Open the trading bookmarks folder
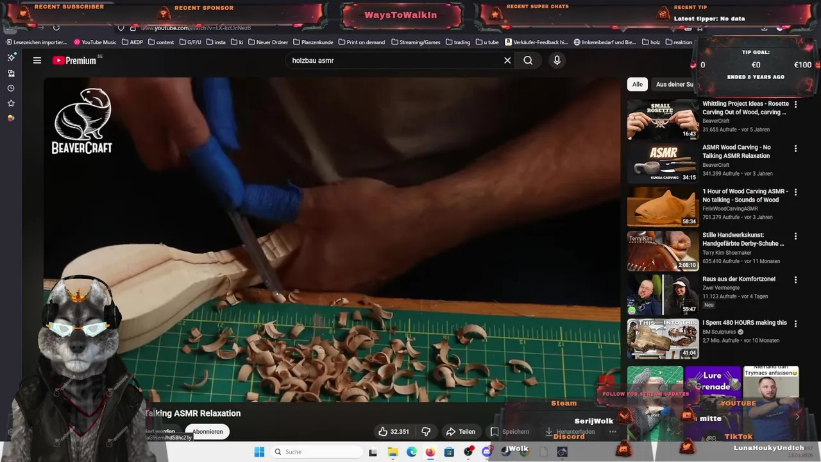 [x=457, y=42]
